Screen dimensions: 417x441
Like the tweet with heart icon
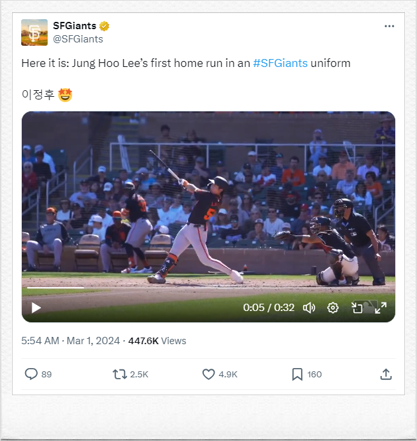pyautogui.click(x=208, y=374)
